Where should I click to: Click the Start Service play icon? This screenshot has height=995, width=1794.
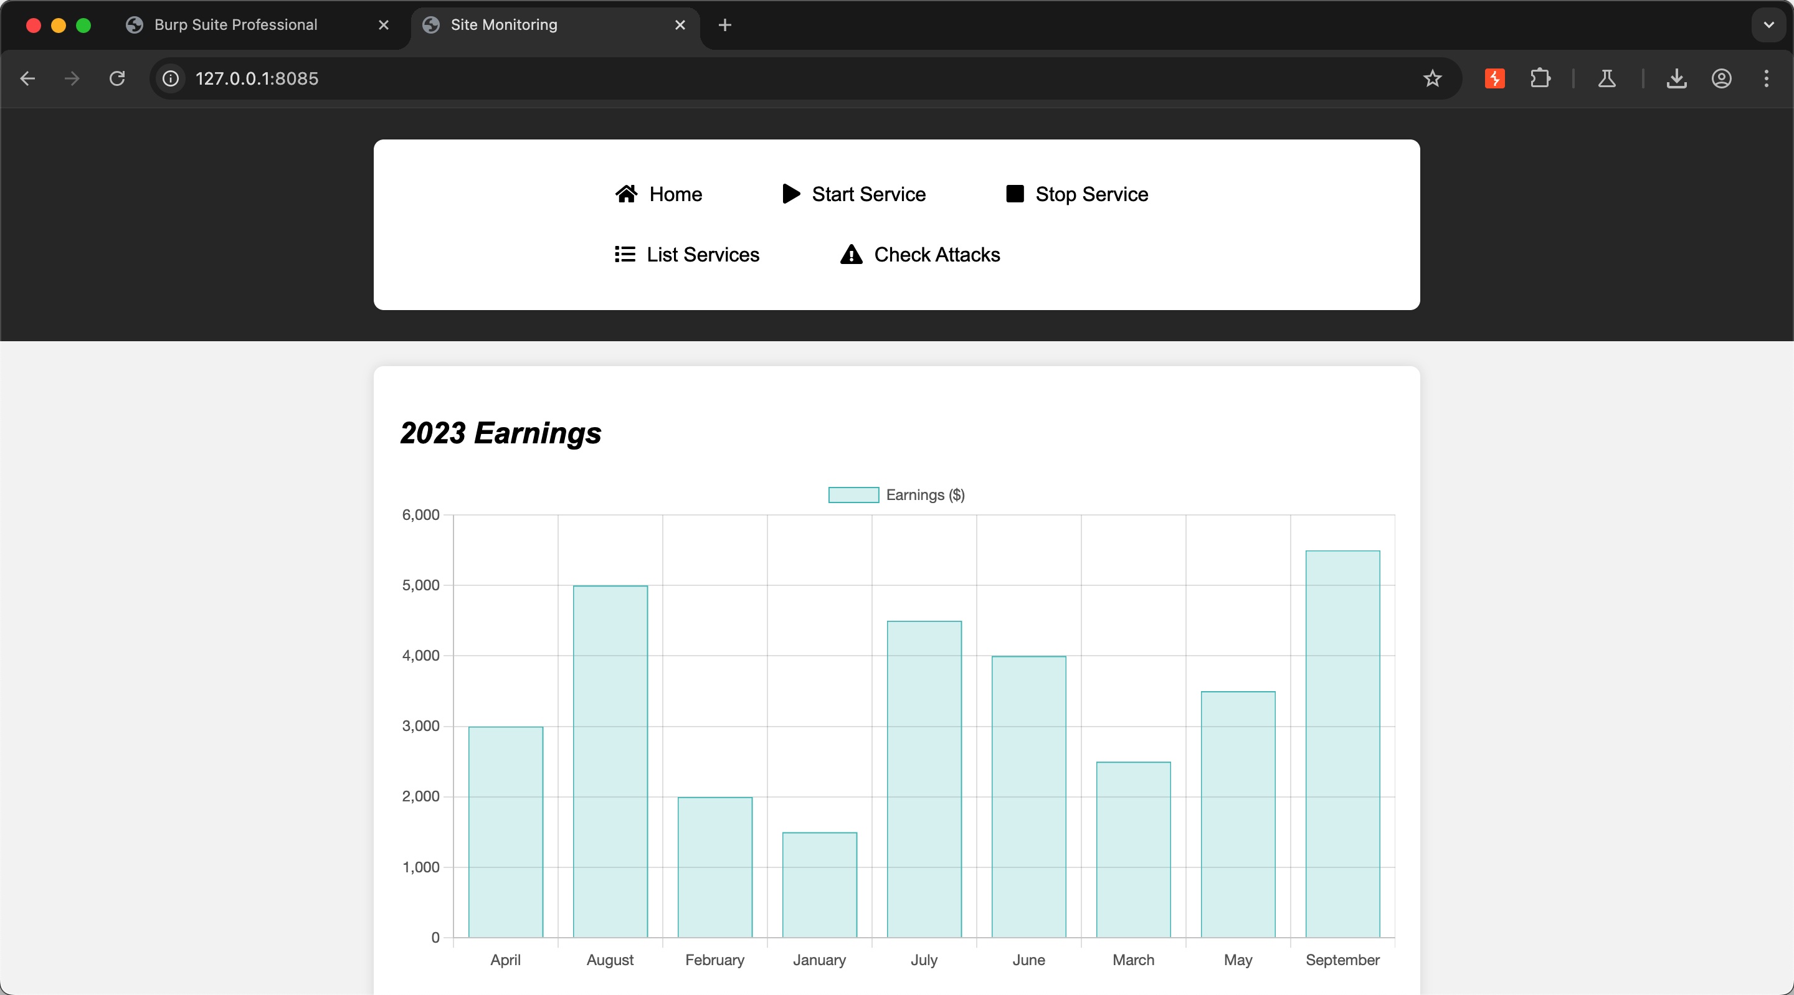(x=790, y=194)
